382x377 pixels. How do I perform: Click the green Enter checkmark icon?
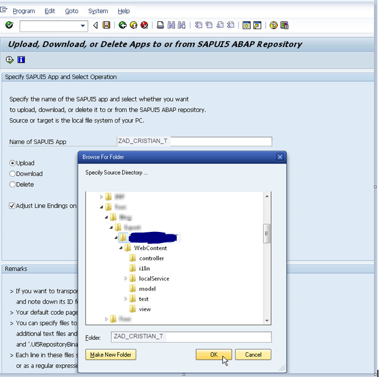click(x=9, y=25)
